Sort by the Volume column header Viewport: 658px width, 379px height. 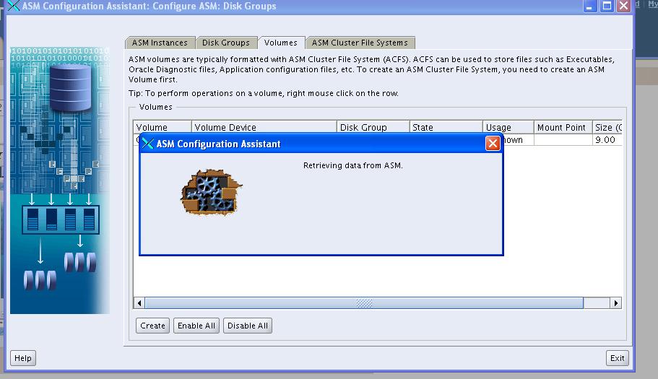coord(163,127)
